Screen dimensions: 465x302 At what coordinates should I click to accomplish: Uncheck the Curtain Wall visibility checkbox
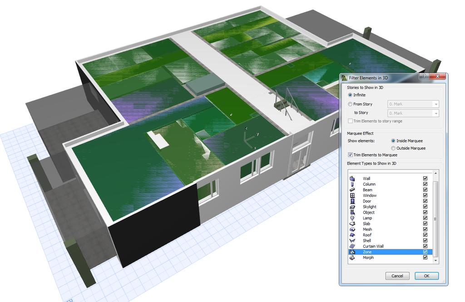[425, 246]
